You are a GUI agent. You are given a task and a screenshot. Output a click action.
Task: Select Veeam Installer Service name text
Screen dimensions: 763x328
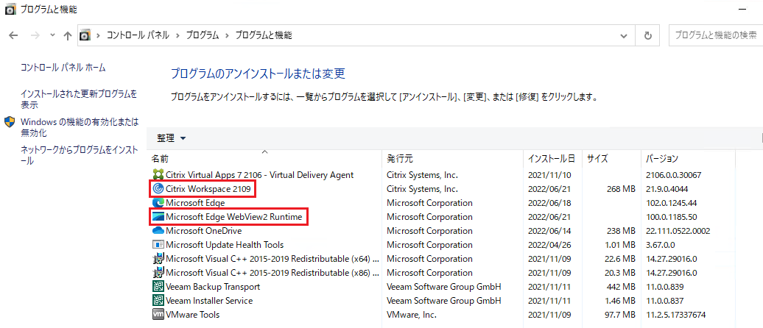click(208, 301)
